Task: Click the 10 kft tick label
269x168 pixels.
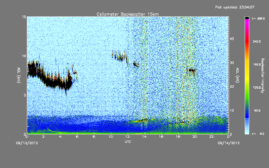Action: (x=232, y=110)
